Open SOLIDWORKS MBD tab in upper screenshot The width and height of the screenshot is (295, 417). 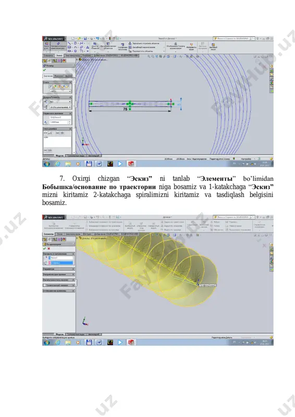coord(130,56)
